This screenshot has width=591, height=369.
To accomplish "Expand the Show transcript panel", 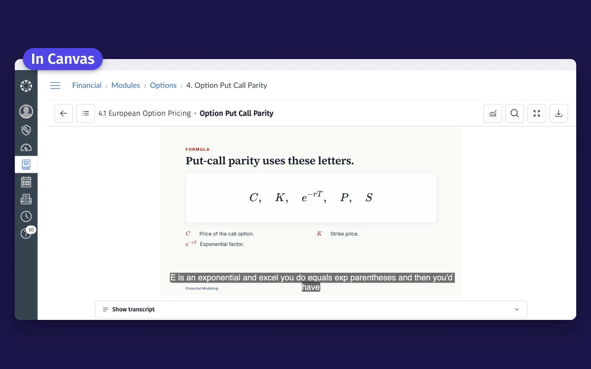I will coord(311,309).
